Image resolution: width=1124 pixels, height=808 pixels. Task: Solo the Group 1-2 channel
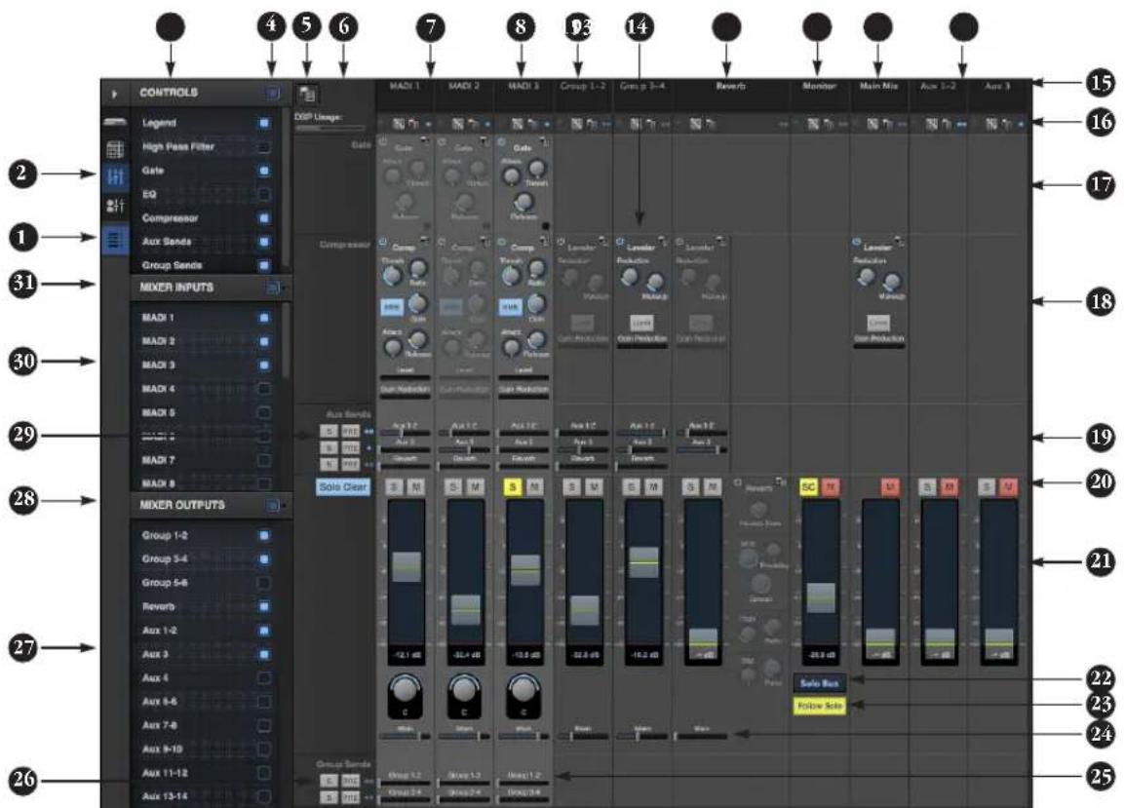(571, 487)
